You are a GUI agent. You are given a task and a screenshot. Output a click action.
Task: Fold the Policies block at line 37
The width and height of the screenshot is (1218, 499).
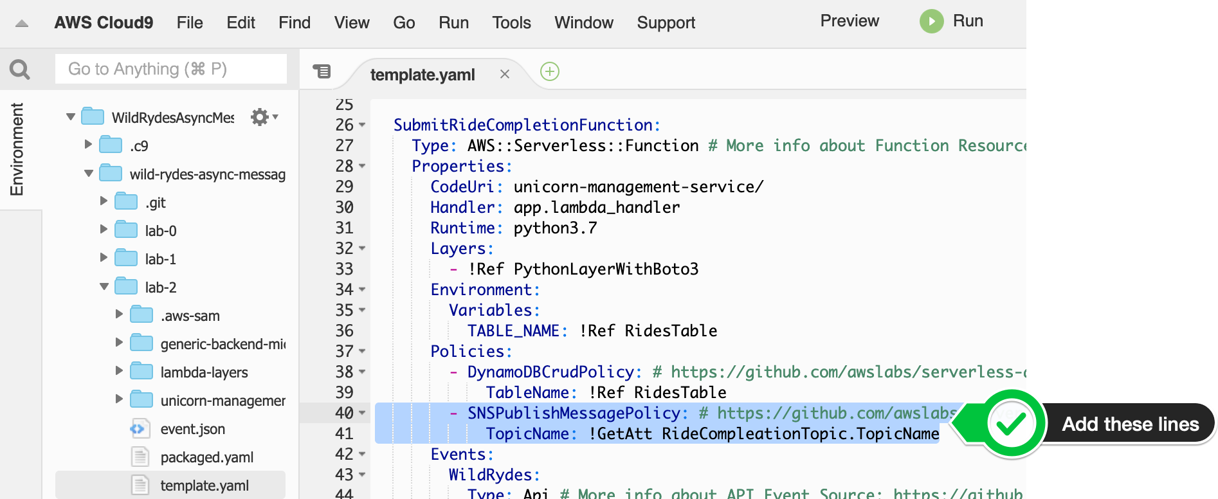pyautogui.click(x=362, y=352)
